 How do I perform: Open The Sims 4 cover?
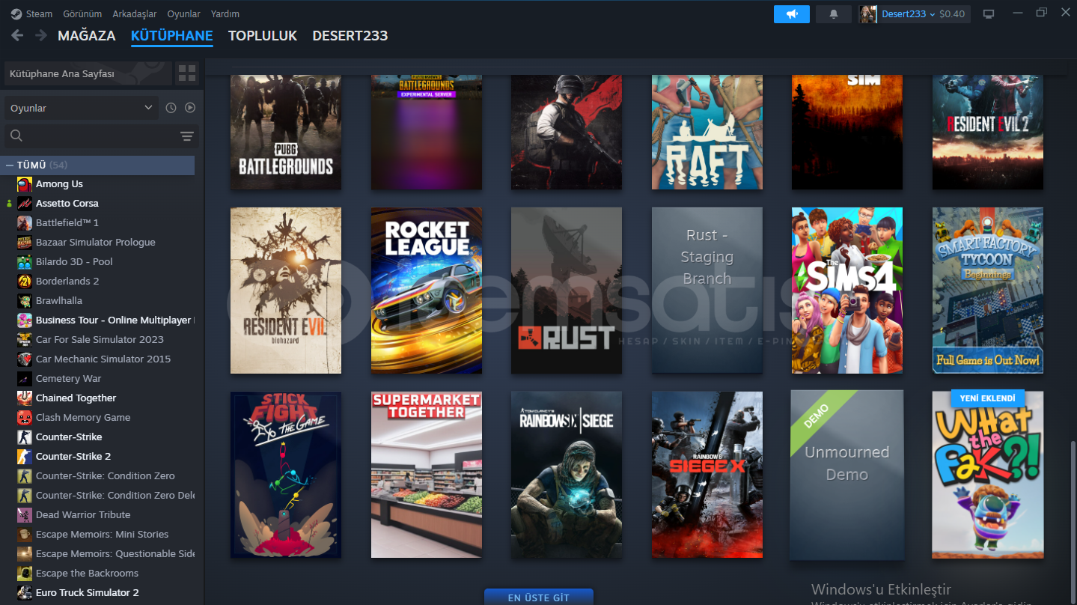[x=847, y=291]
